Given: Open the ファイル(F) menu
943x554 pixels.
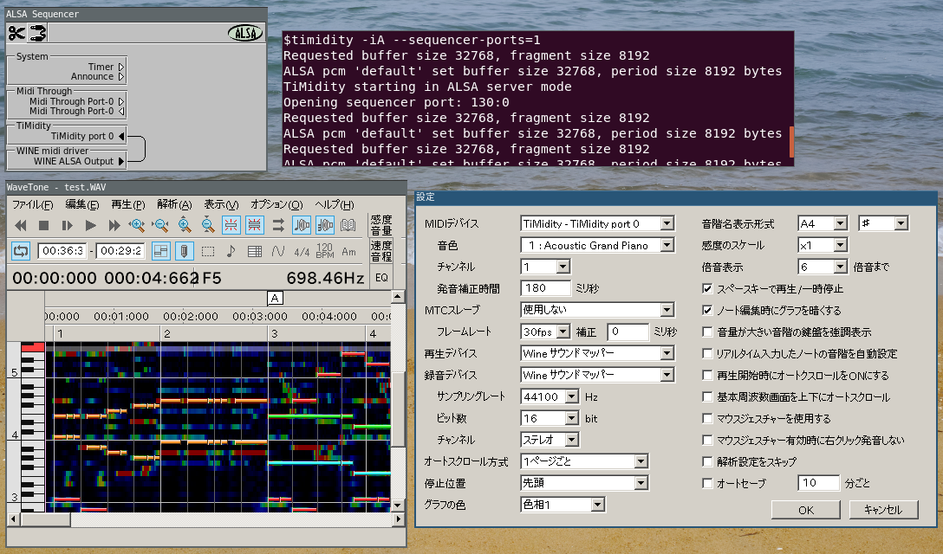Looking at the screenshot, I should 32,204.
